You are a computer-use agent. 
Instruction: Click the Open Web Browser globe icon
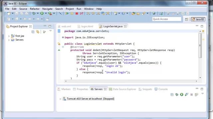coord(154,13)
